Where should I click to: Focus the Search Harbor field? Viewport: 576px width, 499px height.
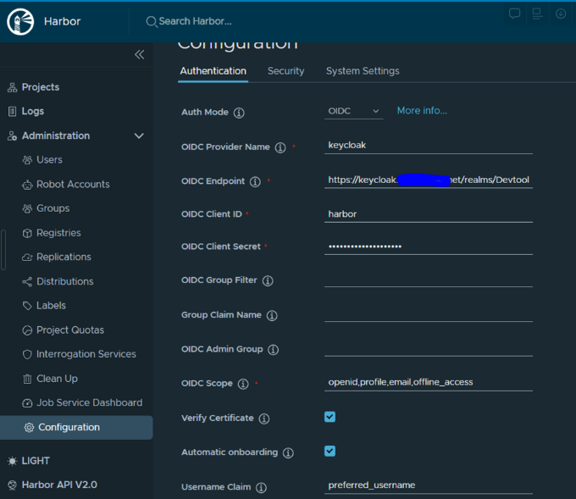coord(195,21)
